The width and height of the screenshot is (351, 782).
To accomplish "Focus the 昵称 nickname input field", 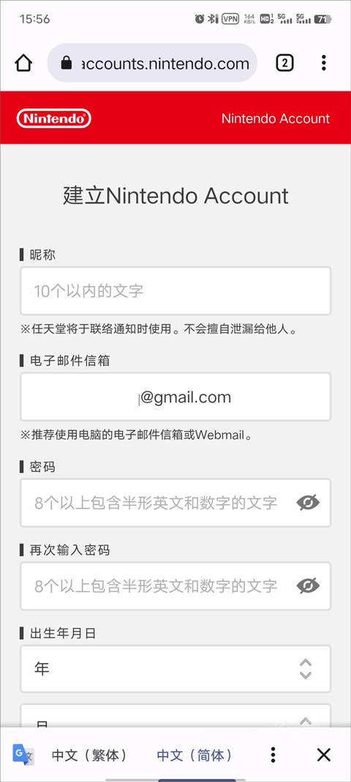I will [175, 291].
